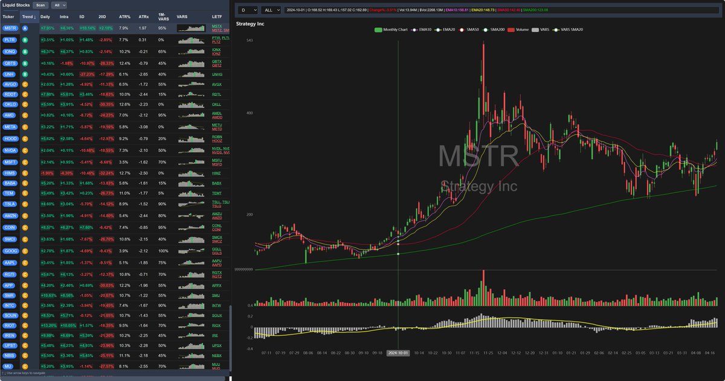Open the UPSX leveraged ETF link

217,345
